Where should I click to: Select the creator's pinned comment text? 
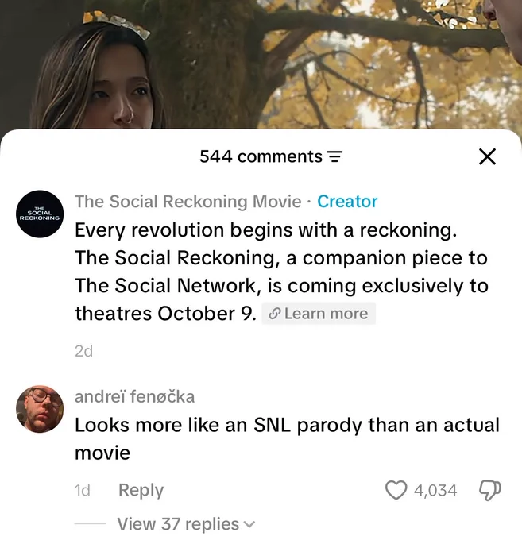click(281, 272)
